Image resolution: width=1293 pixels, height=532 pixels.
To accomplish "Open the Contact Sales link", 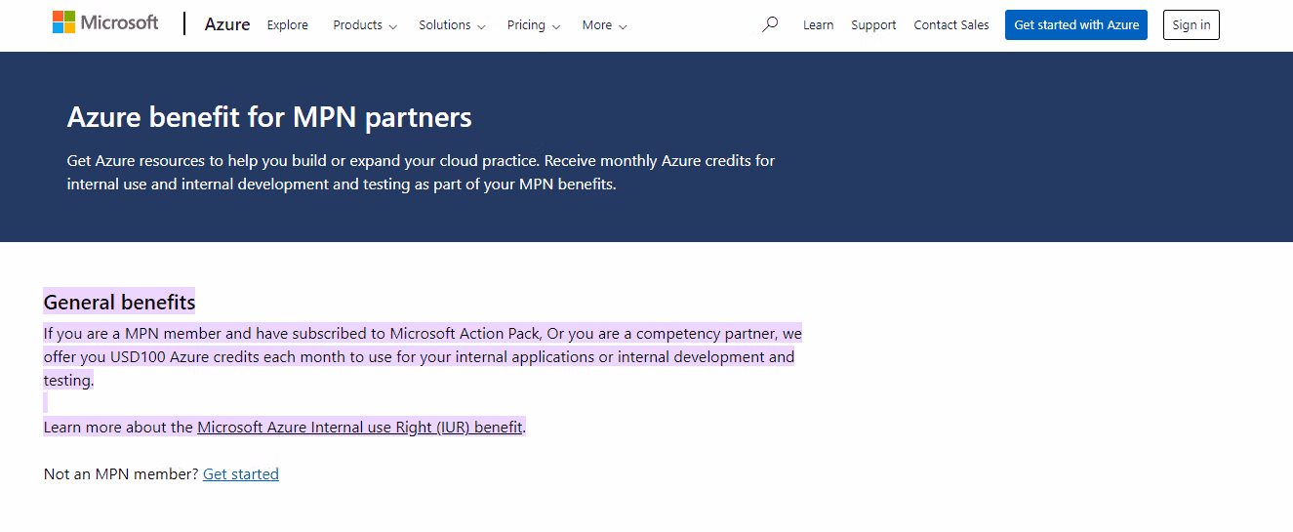I will coord(951,25).
